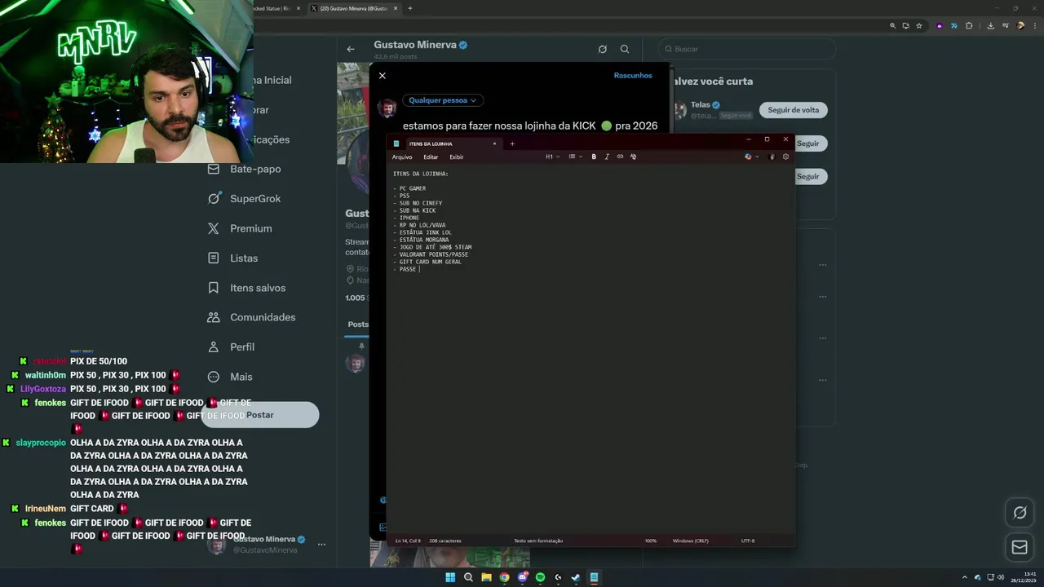
Task: Open Exibir menu in Notepad
Action: [x=457, y=157]
